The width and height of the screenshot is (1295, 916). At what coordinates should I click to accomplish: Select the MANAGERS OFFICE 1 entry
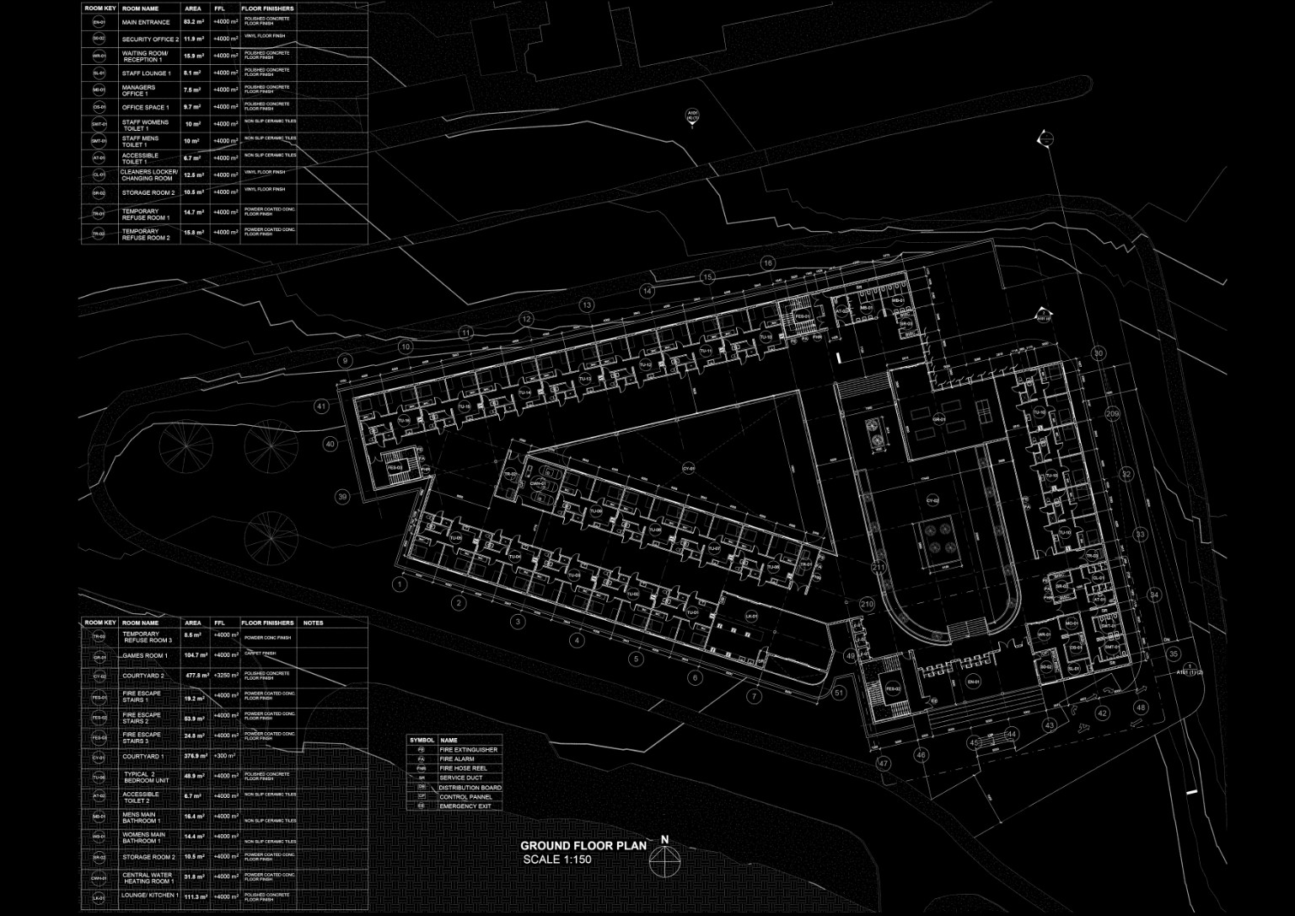(x=138, y=90)
